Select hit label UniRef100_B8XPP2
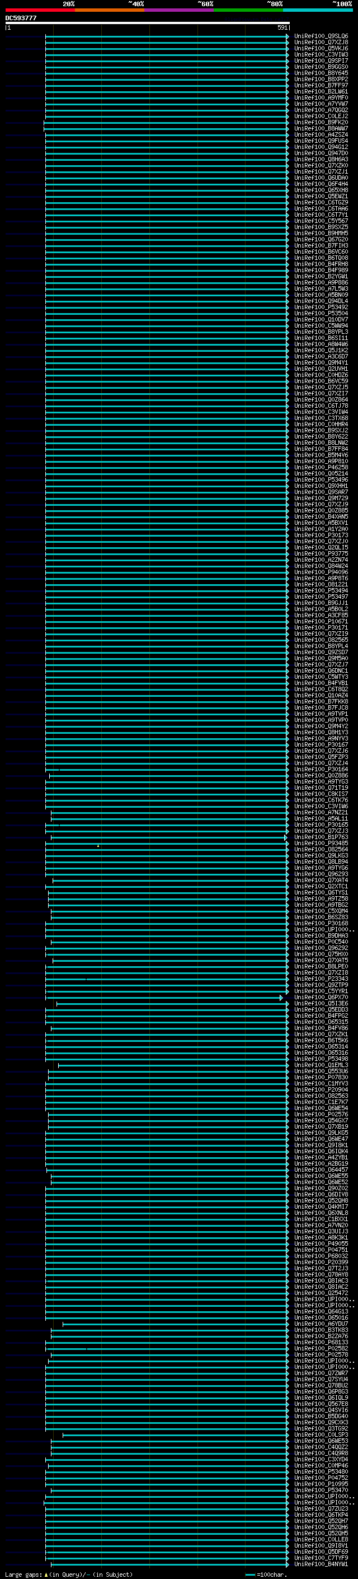Viewport: 358px width, 1579px height. pyautogui.click(x=321, y=79)
